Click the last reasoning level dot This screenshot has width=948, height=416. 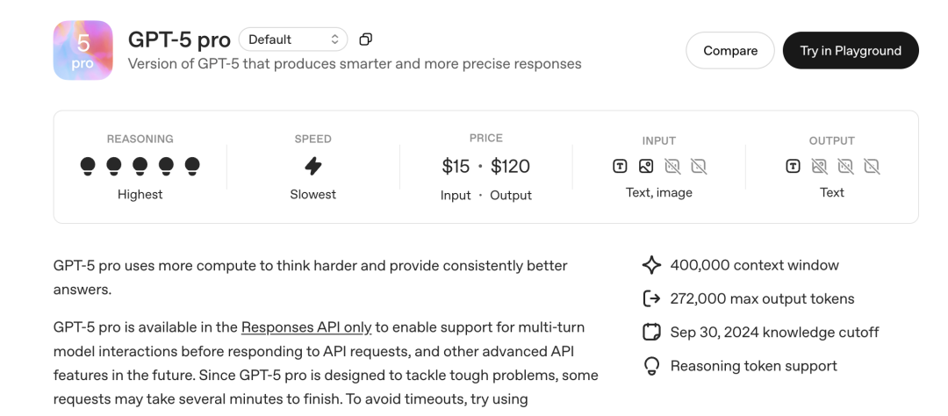point(192,165)
